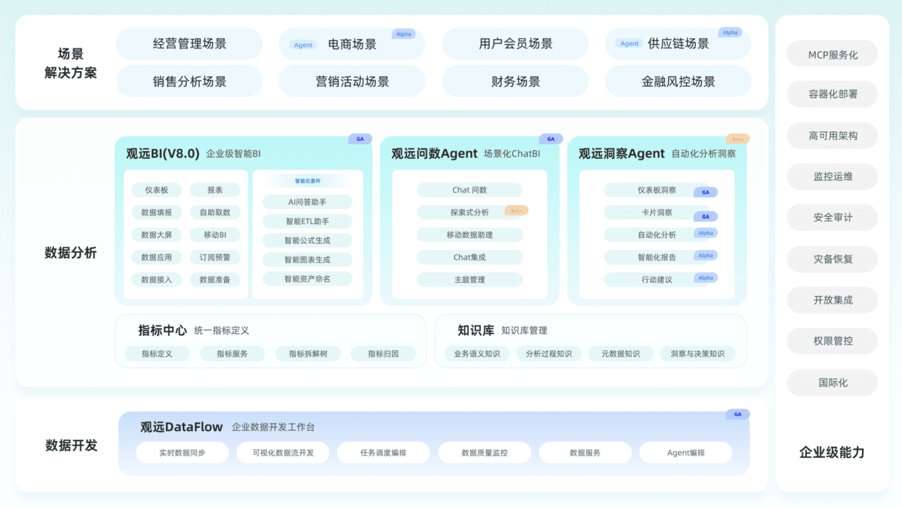Click the 经营管理场景 scenario pill
This screenshot has height=506, width=902.
(x=189, y=44)
